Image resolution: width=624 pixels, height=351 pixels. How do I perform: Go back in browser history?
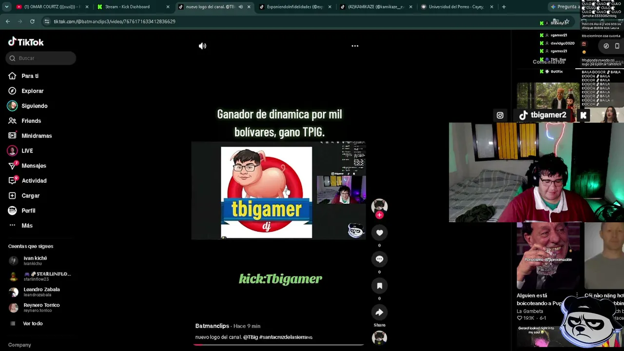(8, 21)
